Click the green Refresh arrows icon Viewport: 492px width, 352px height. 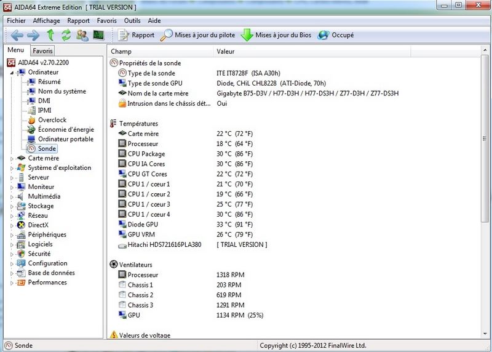tap(66, 35)
